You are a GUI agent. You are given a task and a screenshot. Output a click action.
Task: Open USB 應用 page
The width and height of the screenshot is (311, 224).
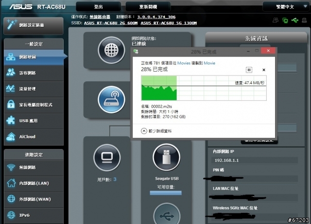click(x=34, y=121)
